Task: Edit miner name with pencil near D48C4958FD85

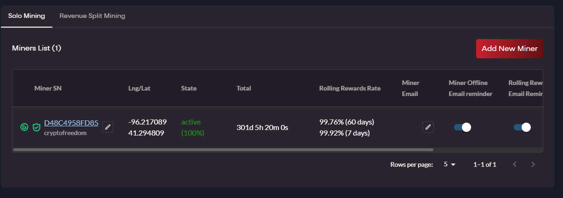Action: 108,127
